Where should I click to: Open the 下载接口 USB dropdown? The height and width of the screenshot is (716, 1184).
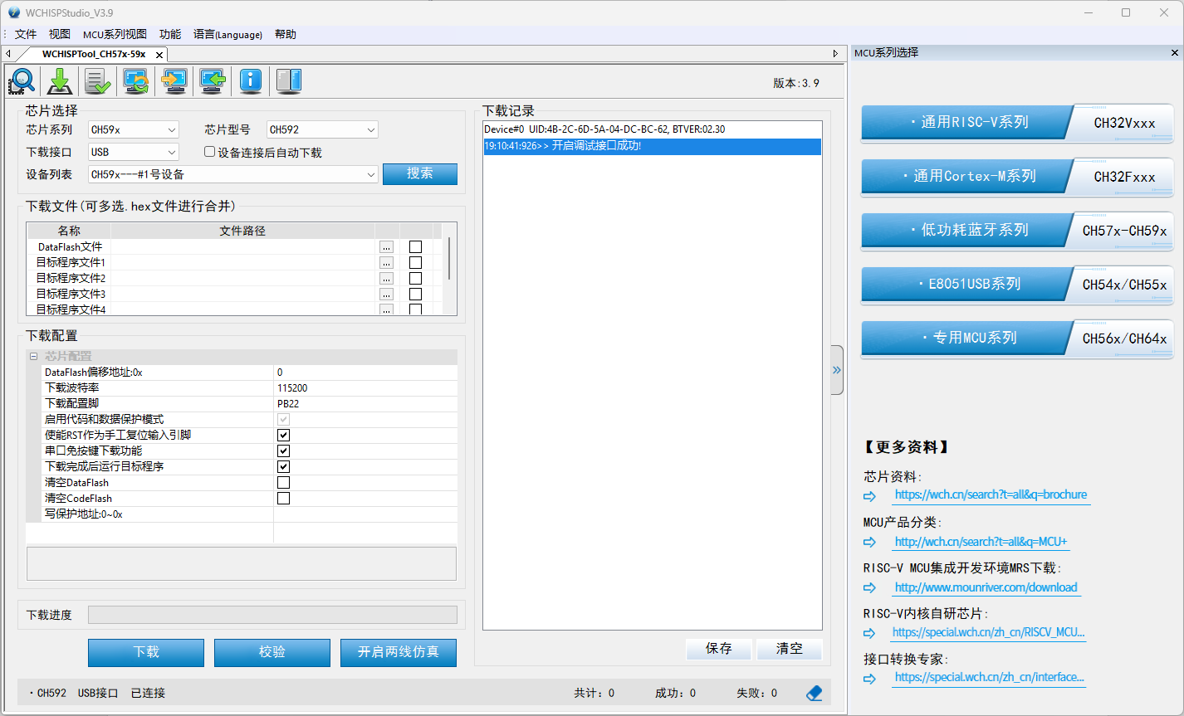pos(134,153)
